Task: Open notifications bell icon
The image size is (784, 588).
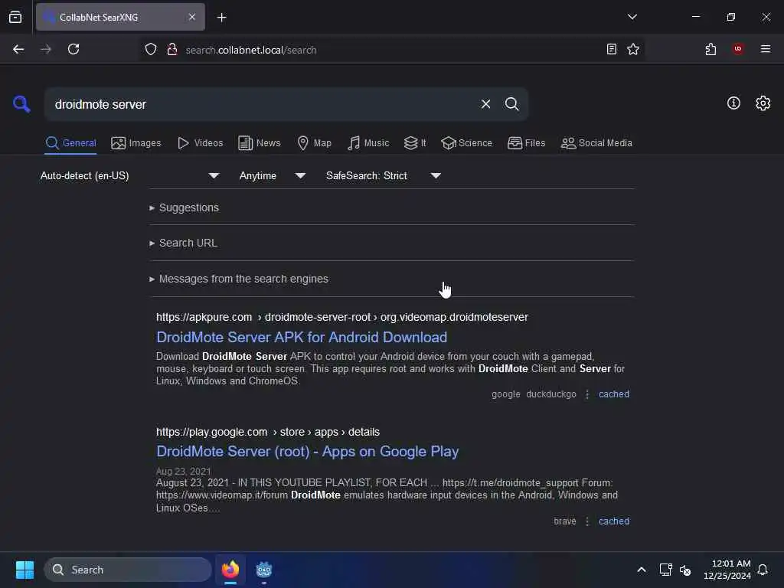Action: (763, 570)
